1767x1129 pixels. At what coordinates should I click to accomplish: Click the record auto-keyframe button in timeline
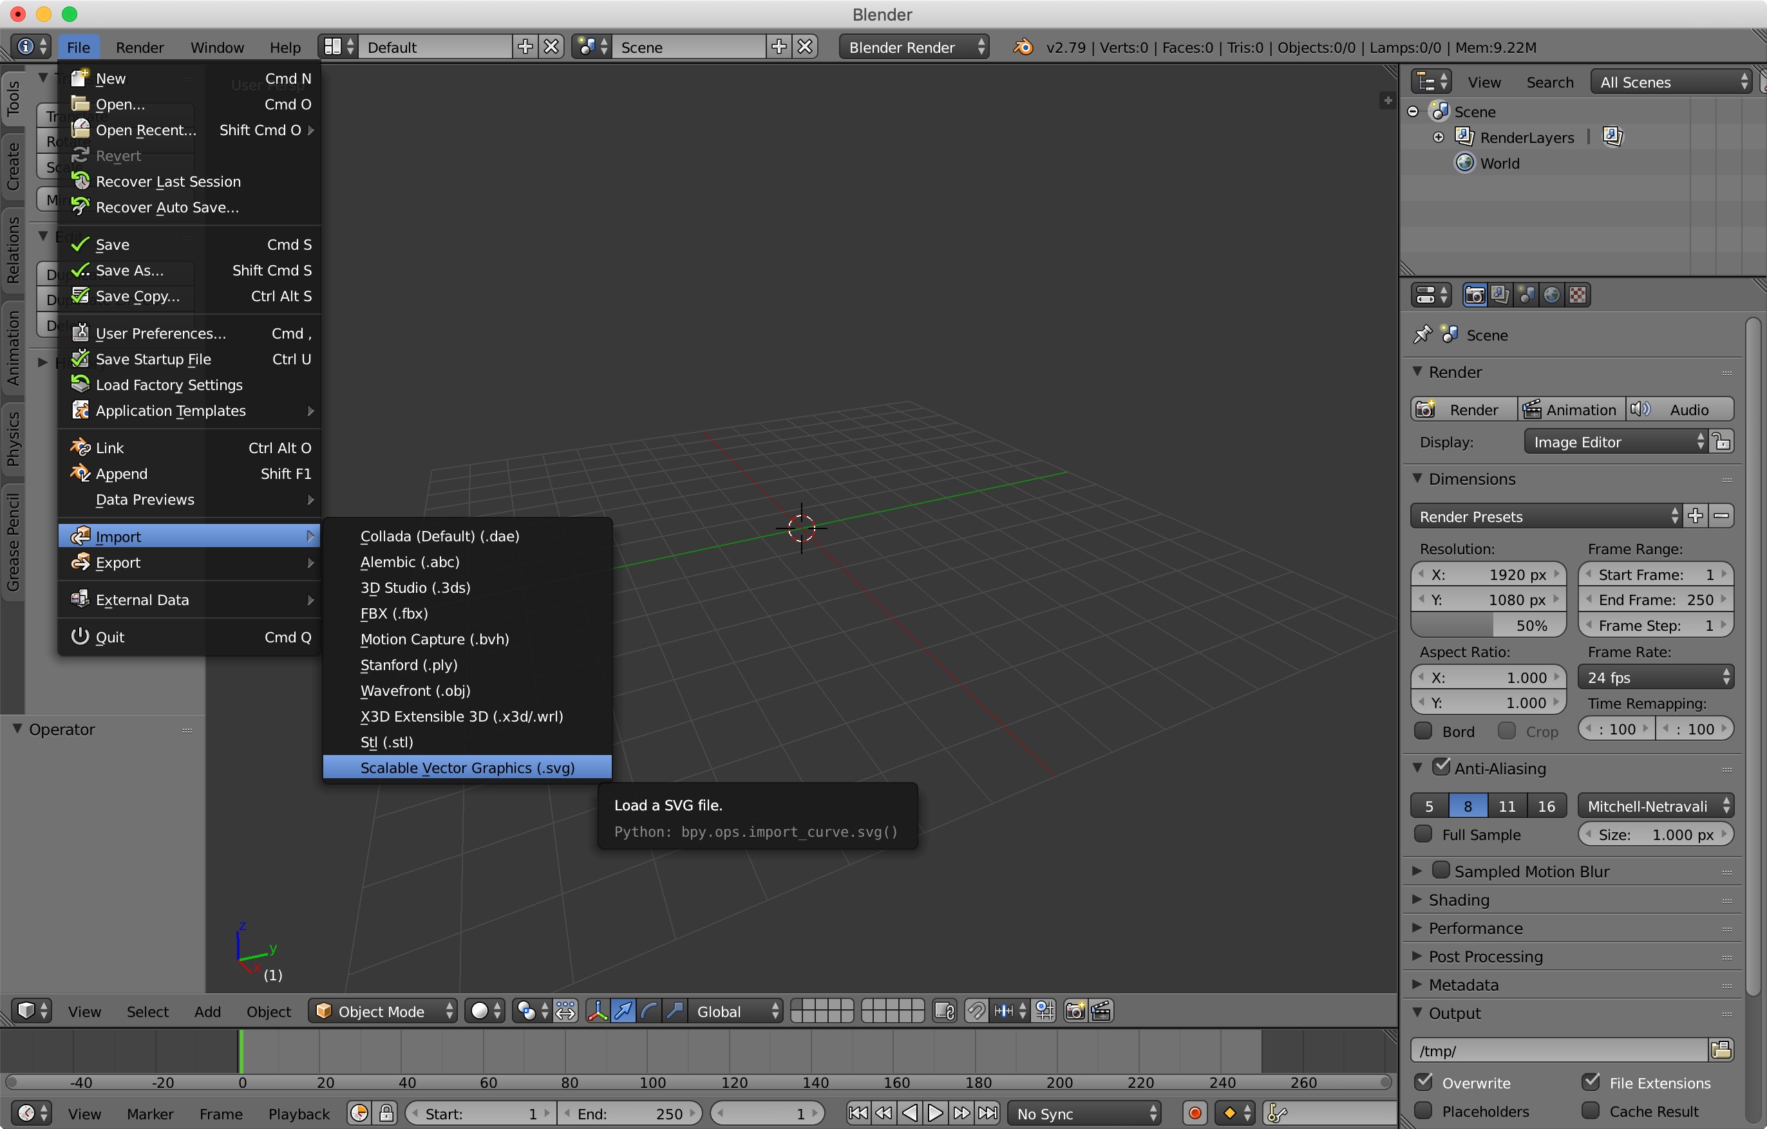(x=1195, y=1113)
